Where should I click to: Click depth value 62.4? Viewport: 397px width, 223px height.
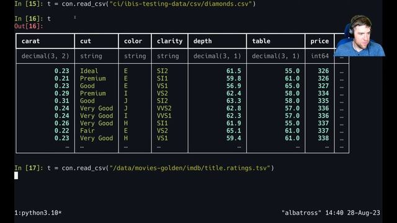pos(234,94)
